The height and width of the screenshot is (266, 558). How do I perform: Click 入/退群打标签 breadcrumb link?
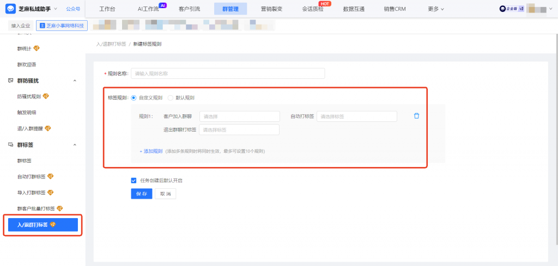coord(111,44)
